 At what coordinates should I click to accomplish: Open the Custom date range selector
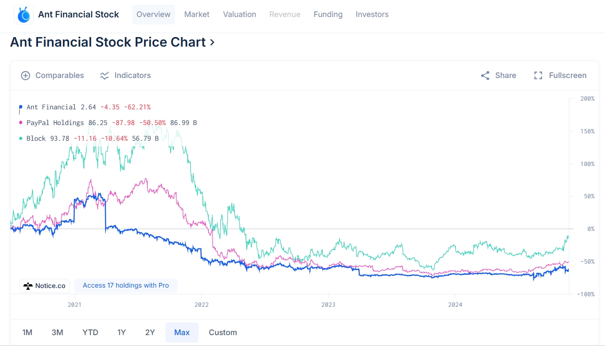(x=223, y=332)
